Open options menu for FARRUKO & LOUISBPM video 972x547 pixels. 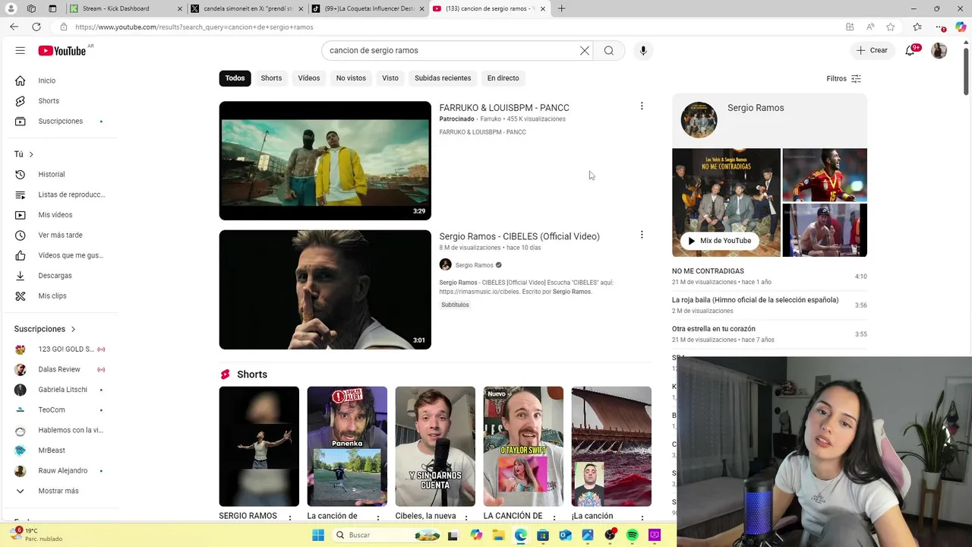tap(642, 106)
